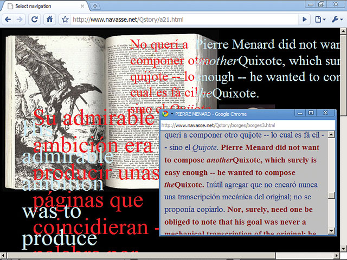Click main page vertical scroll down arrow
This screenshot has height=260, width=347.
click(343, 249)
